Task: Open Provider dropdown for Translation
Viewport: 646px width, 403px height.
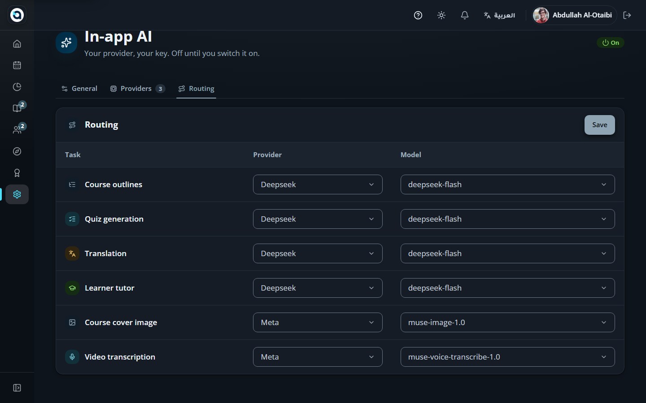Action: tap(318, 253)
